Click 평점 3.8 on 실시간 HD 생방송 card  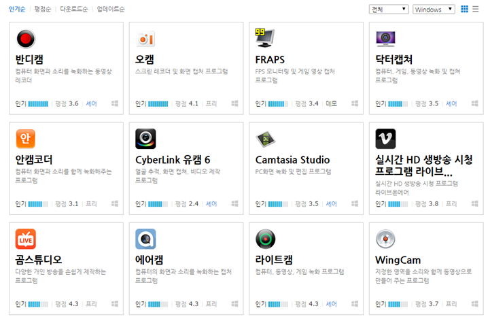pos(427,204)
